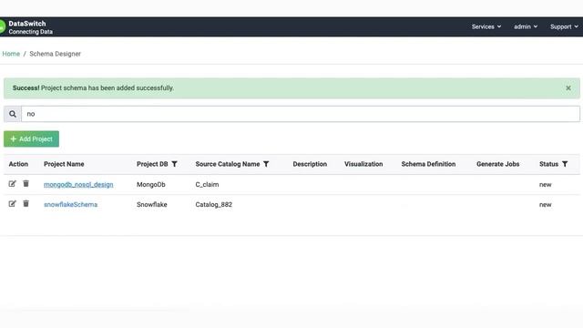Click the Schema Designer breadcrumb text
This screenshot has height=328, width=583.
pyautogui.click(x=55, y=54)
